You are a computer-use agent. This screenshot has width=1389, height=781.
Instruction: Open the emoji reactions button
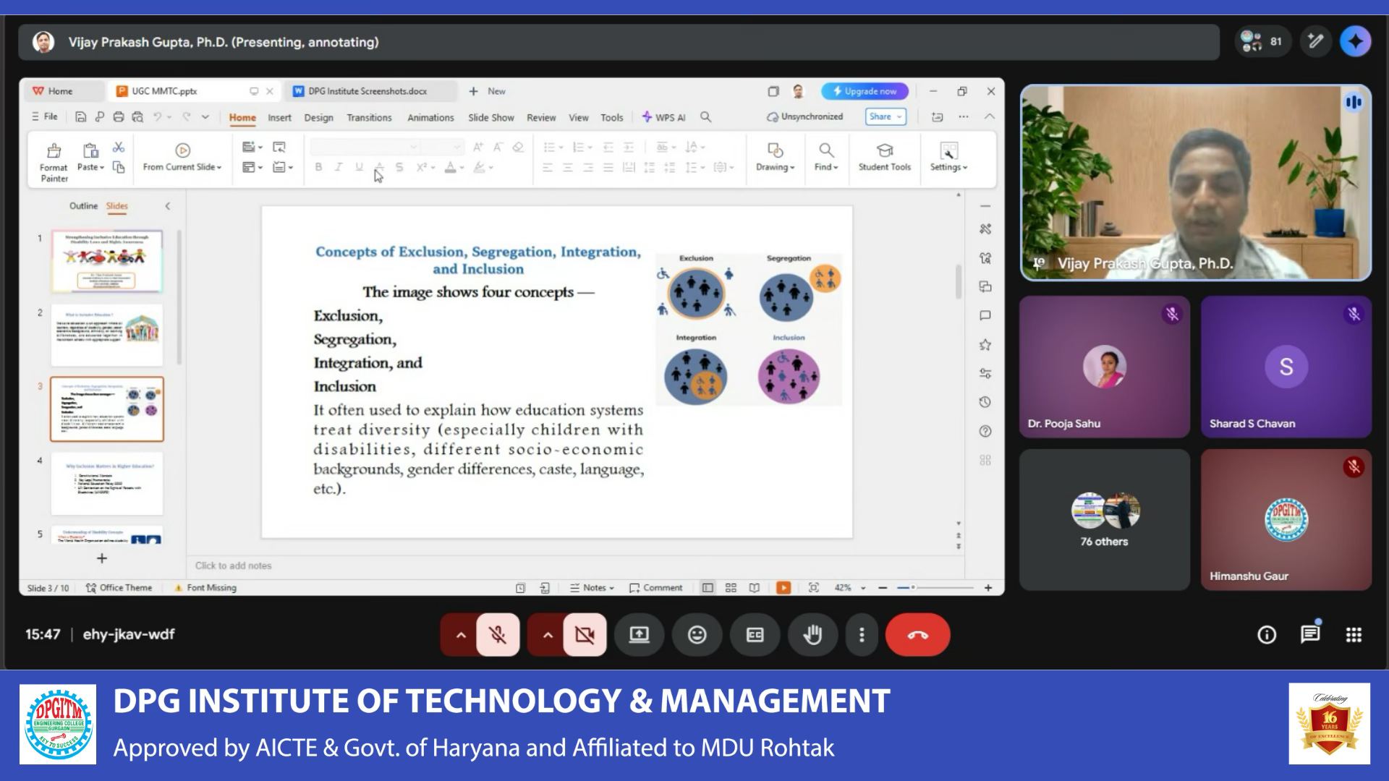point(697,635)
